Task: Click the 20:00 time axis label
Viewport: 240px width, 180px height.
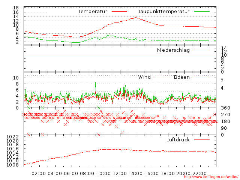Action: click(x=183, y=174)
